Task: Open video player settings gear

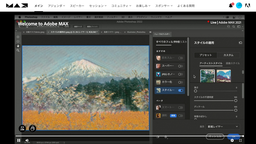Action: click(x=232, y=140)
